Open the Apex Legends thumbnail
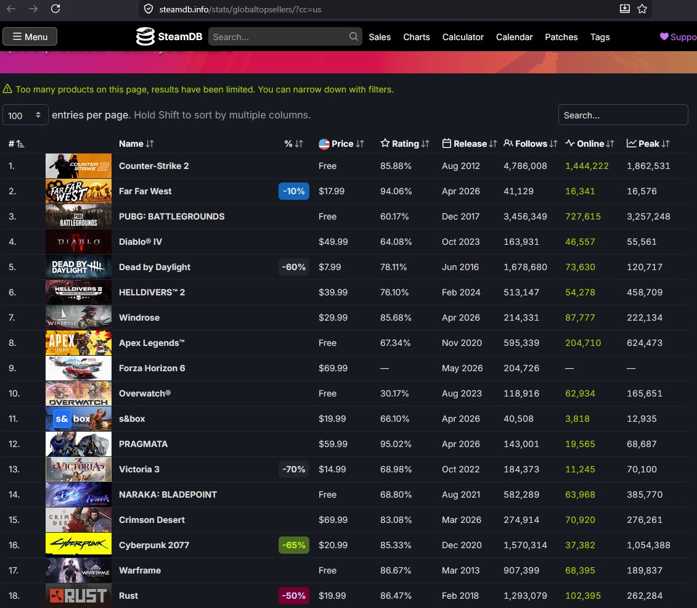Image resolution: width=697 pixels, height=608 pixels. (x=79, y=343)
